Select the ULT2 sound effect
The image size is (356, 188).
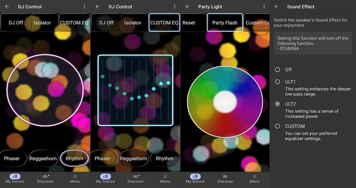pyautogui.click(x=277, y=104)
